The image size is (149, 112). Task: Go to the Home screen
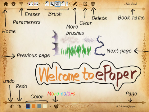click(6, 4)
